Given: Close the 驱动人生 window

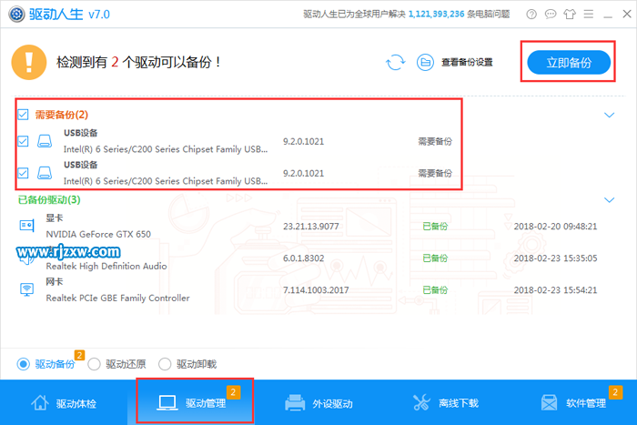Looking at the screenshot, I should (627, 14).
